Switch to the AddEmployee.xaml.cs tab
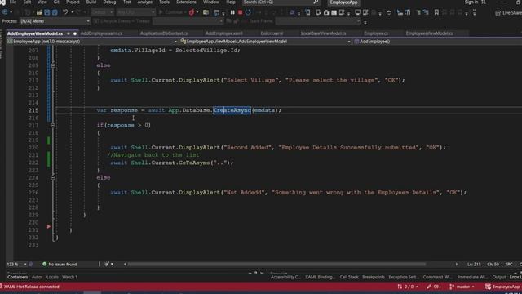 [x=101, y=33]
